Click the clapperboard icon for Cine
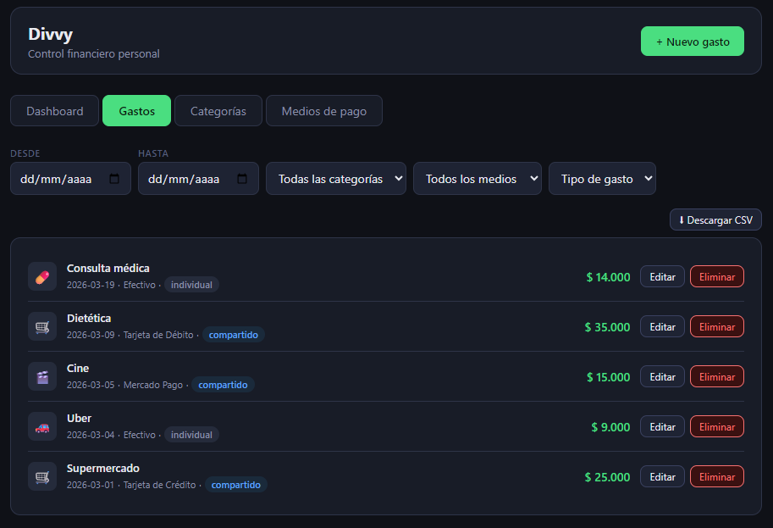This screenshot has width=773, height=528. pyautogui.click(x=41, y=376)
